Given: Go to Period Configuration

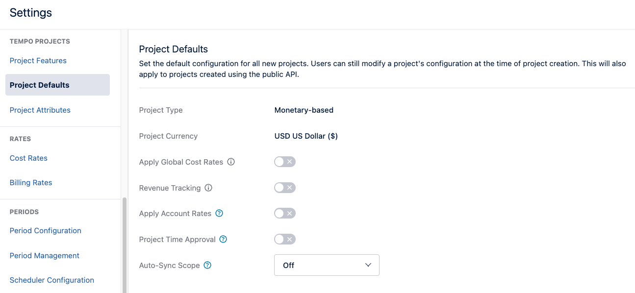Looking at the screenshot, I should pos(45,230).
